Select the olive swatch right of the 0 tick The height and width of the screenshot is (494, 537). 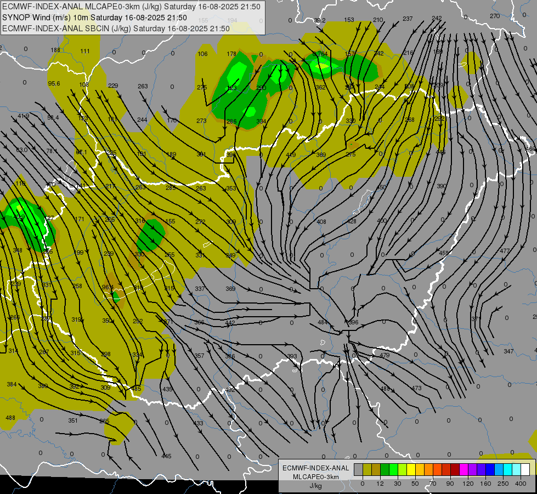[x=367, y=469]
